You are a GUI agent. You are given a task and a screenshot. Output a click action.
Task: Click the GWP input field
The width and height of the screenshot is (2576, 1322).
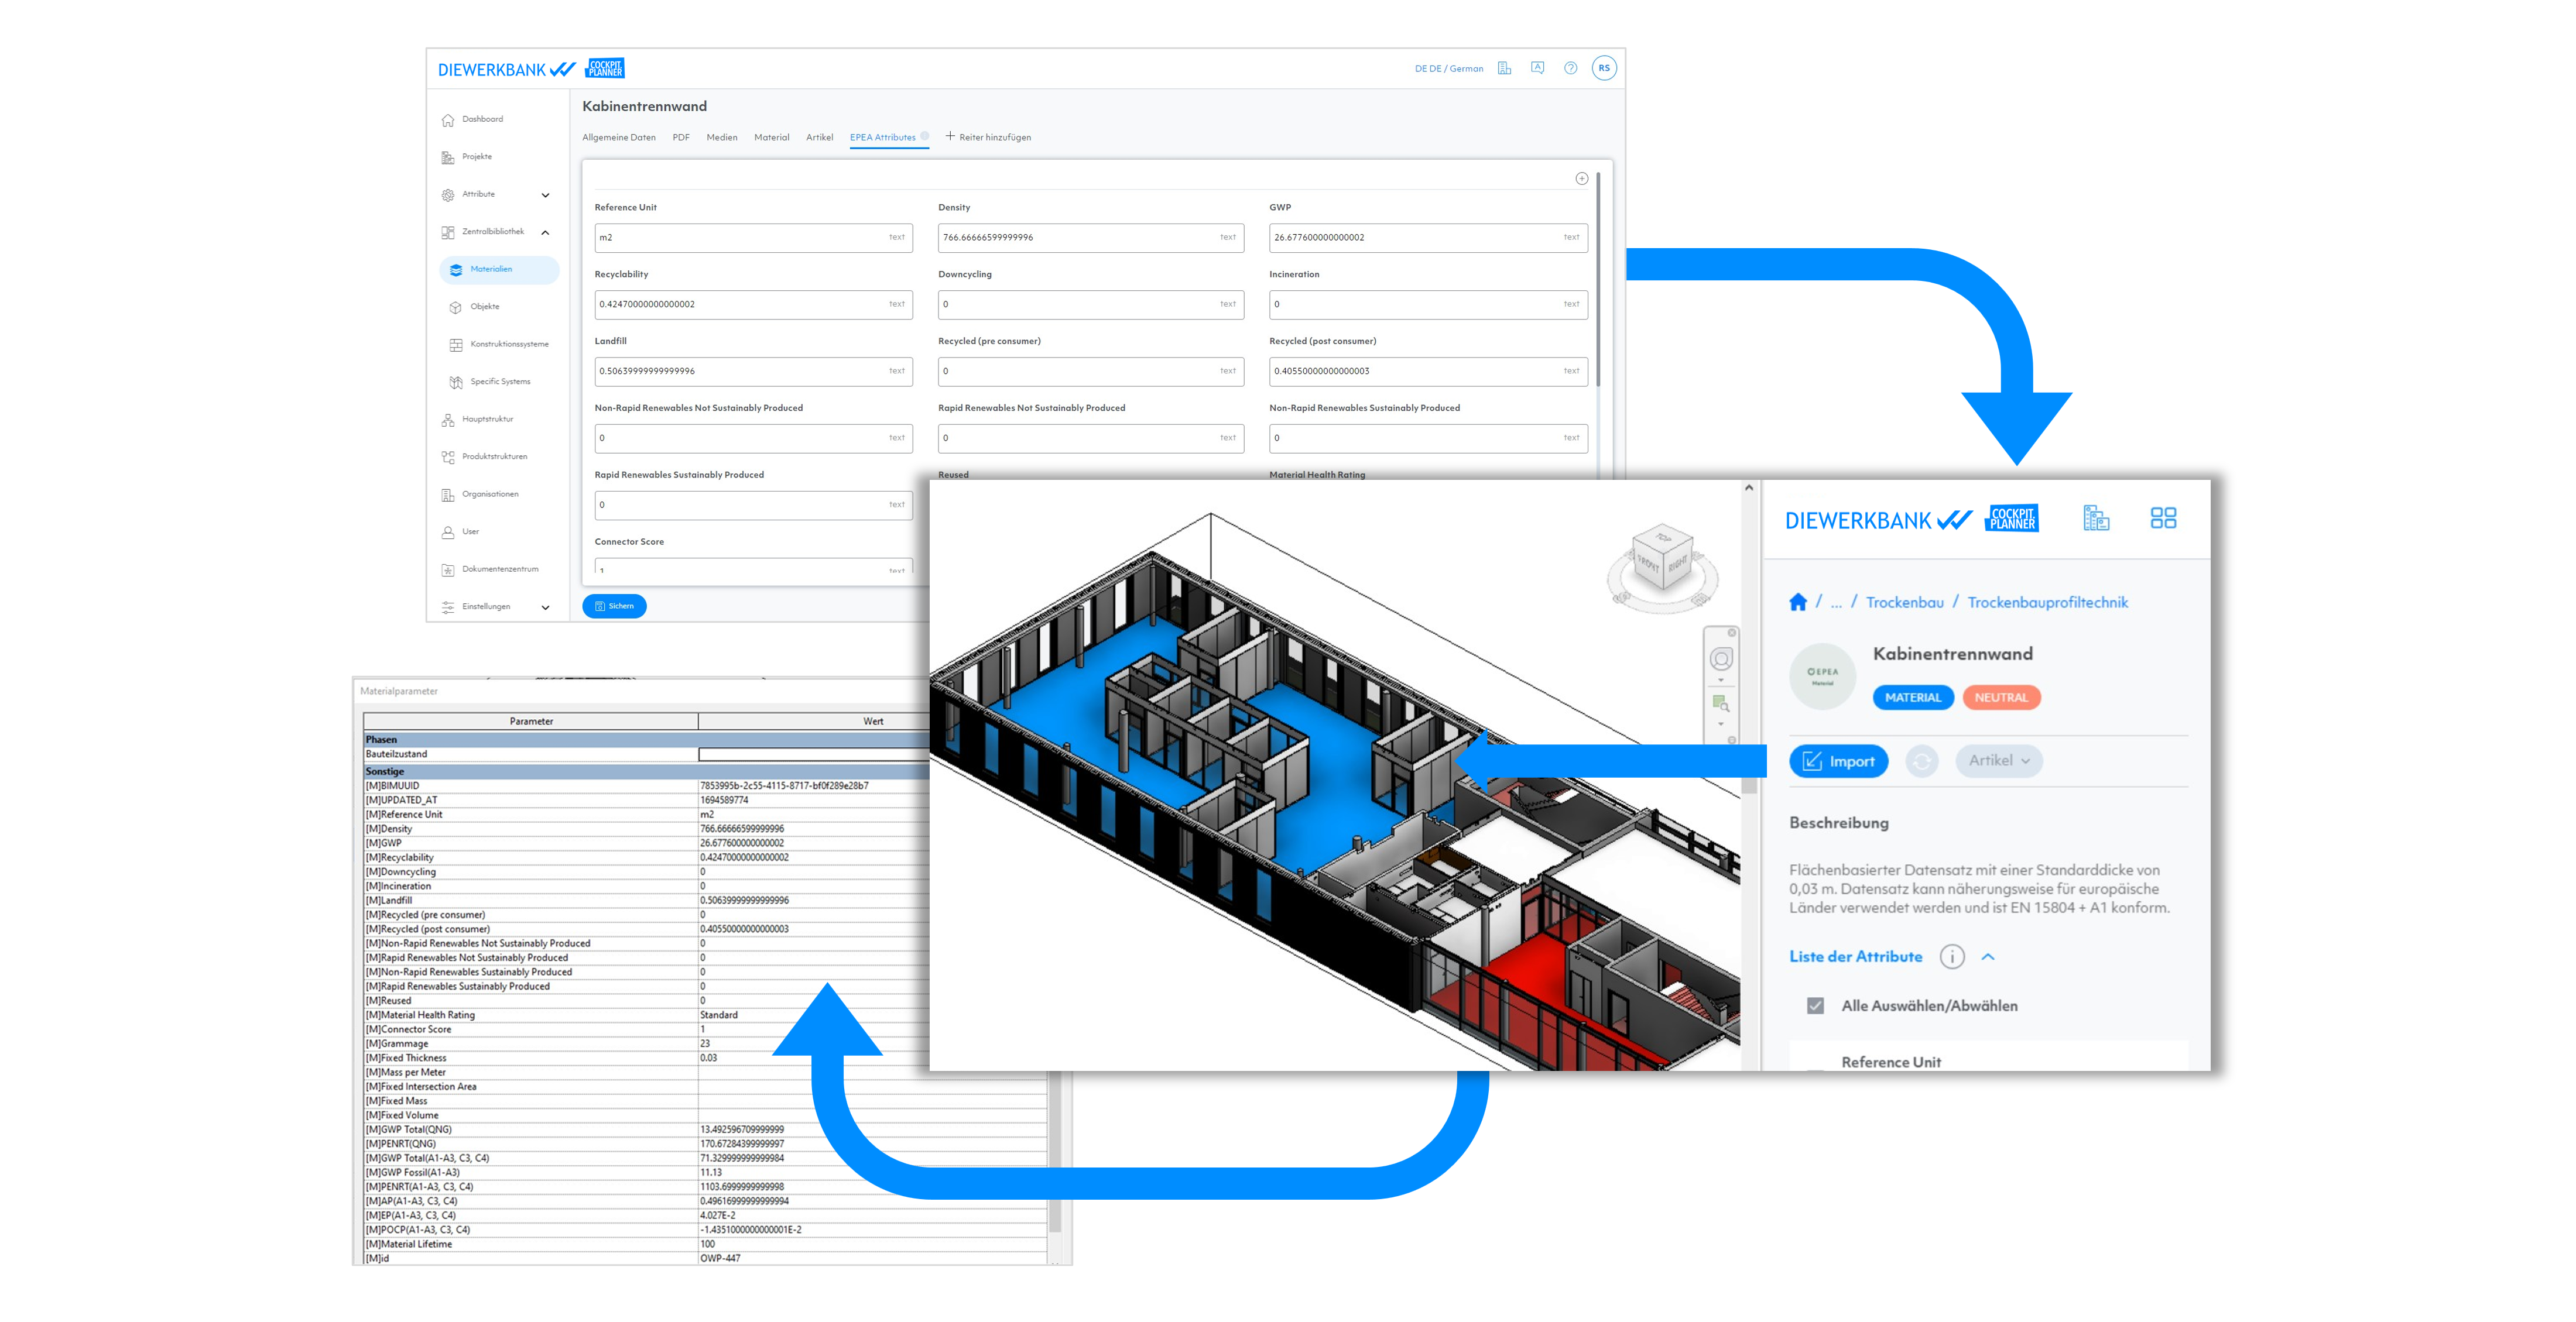(1428, 238)
